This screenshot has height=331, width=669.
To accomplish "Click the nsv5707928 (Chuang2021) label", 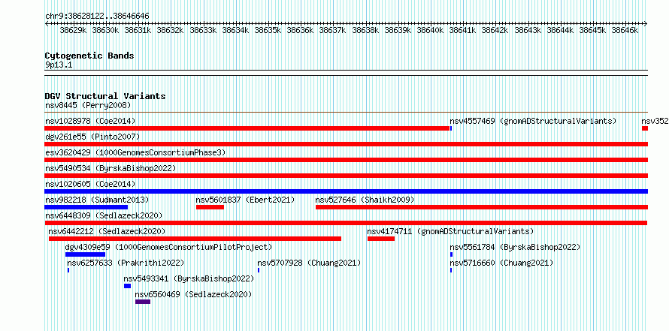I will [x=309, y=263].
